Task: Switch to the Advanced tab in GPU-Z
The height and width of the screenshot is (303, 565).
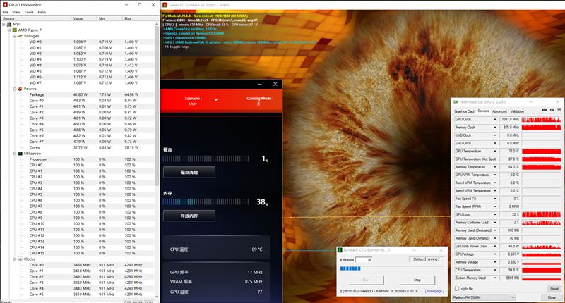Action: [x=499, y=111]
